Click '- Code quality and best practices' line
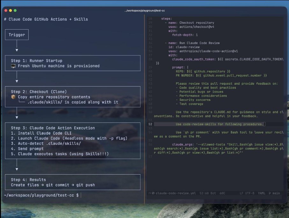 (x=206, y=88)
